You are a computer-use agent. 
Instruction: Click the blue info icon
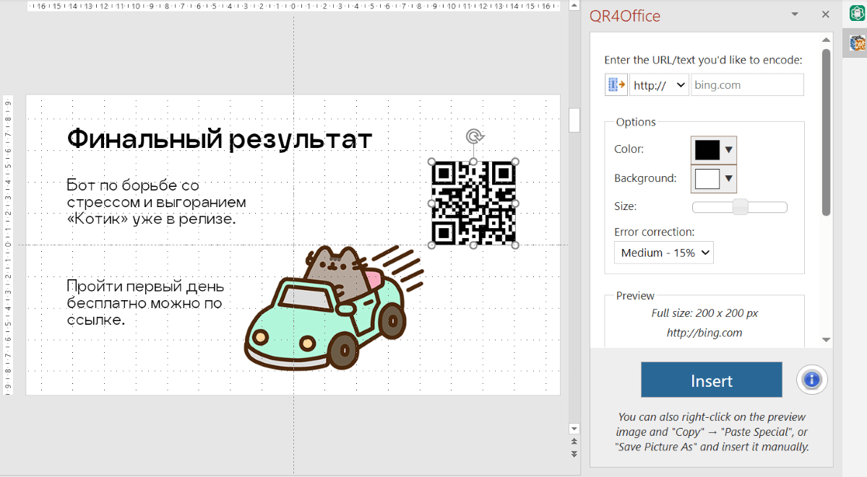[x=812, y=379]
